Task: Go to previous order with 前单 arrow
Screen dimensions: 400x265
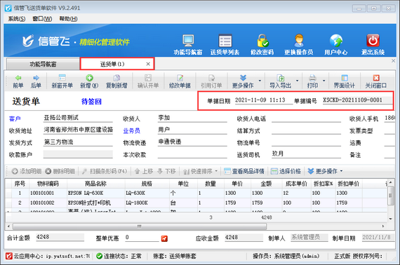Action: pyautogui.click(x=18, y=78)
